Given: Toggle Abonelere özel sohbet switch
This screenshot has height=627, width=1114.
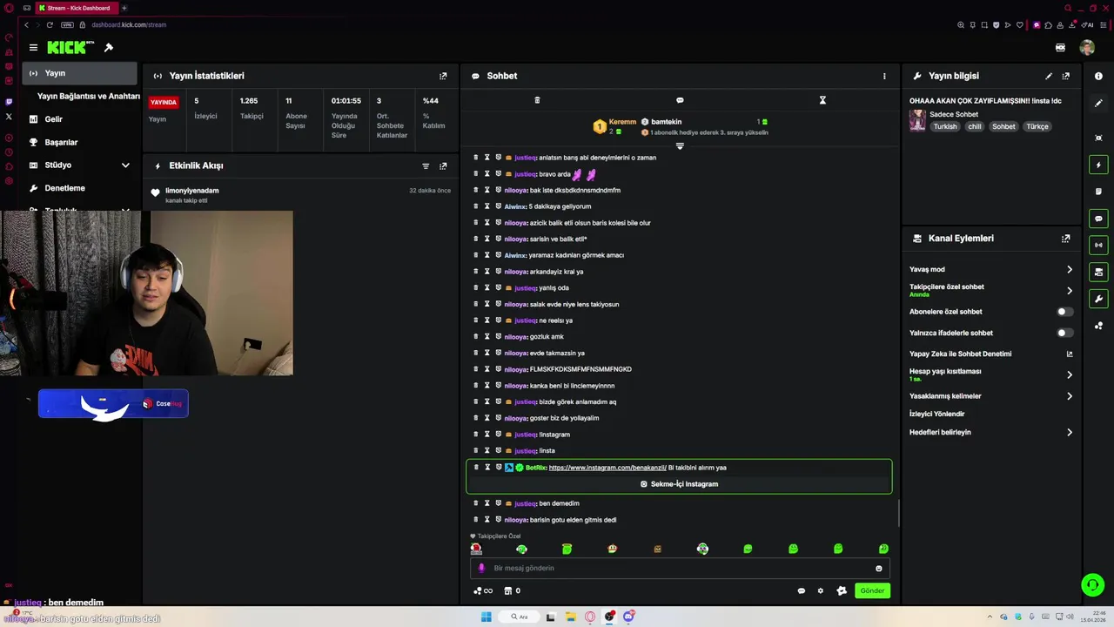Looking at the screenshot, I should 1064,312.
